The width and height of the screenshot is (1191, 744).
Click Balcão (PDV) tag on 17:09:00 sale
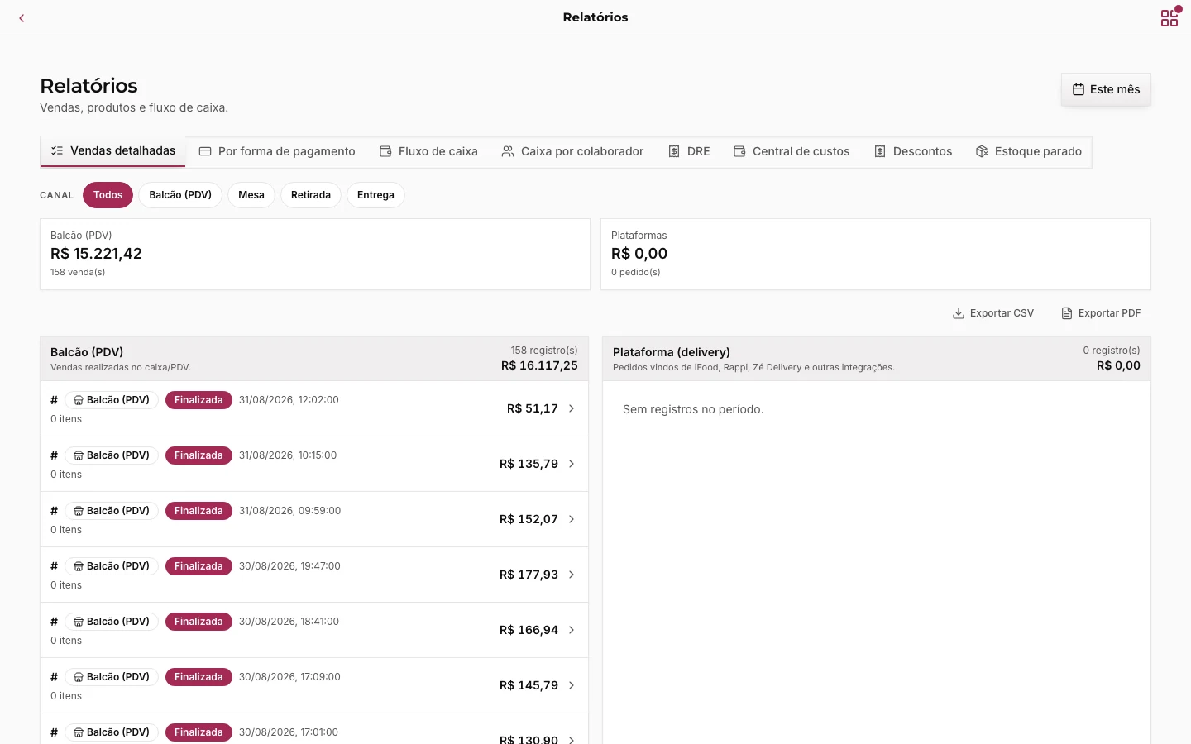point(112,677)
